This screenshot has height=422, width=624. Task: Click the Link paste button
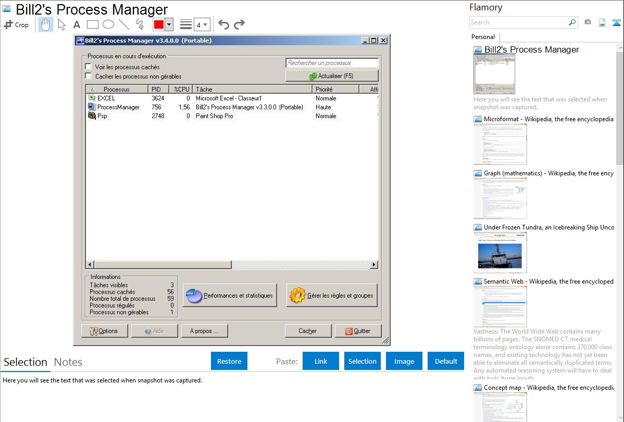tap(321, 361)
